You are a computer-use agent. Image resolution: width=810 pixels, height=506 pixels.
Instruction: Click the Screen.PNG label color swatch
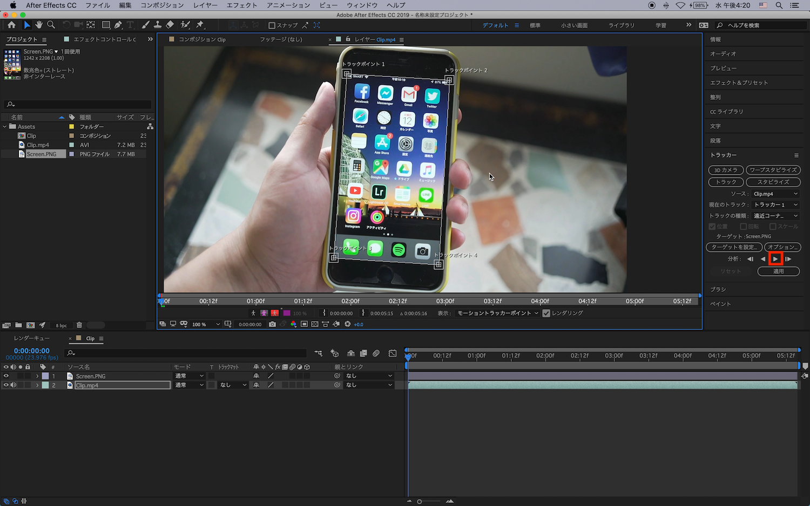click(x=45, y=376)
